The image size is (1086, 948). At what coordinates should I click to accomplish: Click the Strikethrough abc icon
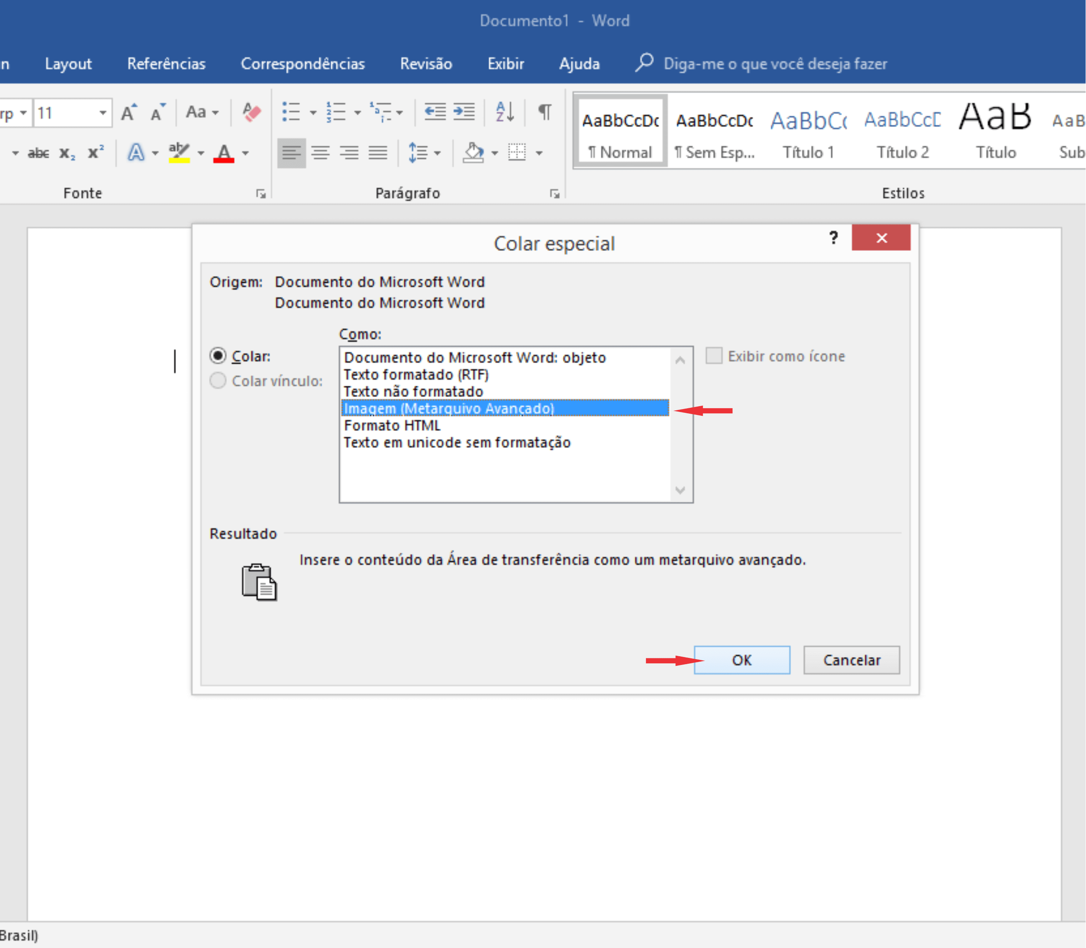tap(38, 154)
